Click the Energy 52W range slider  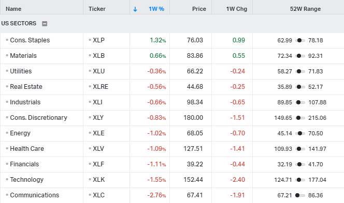point(300,133)
